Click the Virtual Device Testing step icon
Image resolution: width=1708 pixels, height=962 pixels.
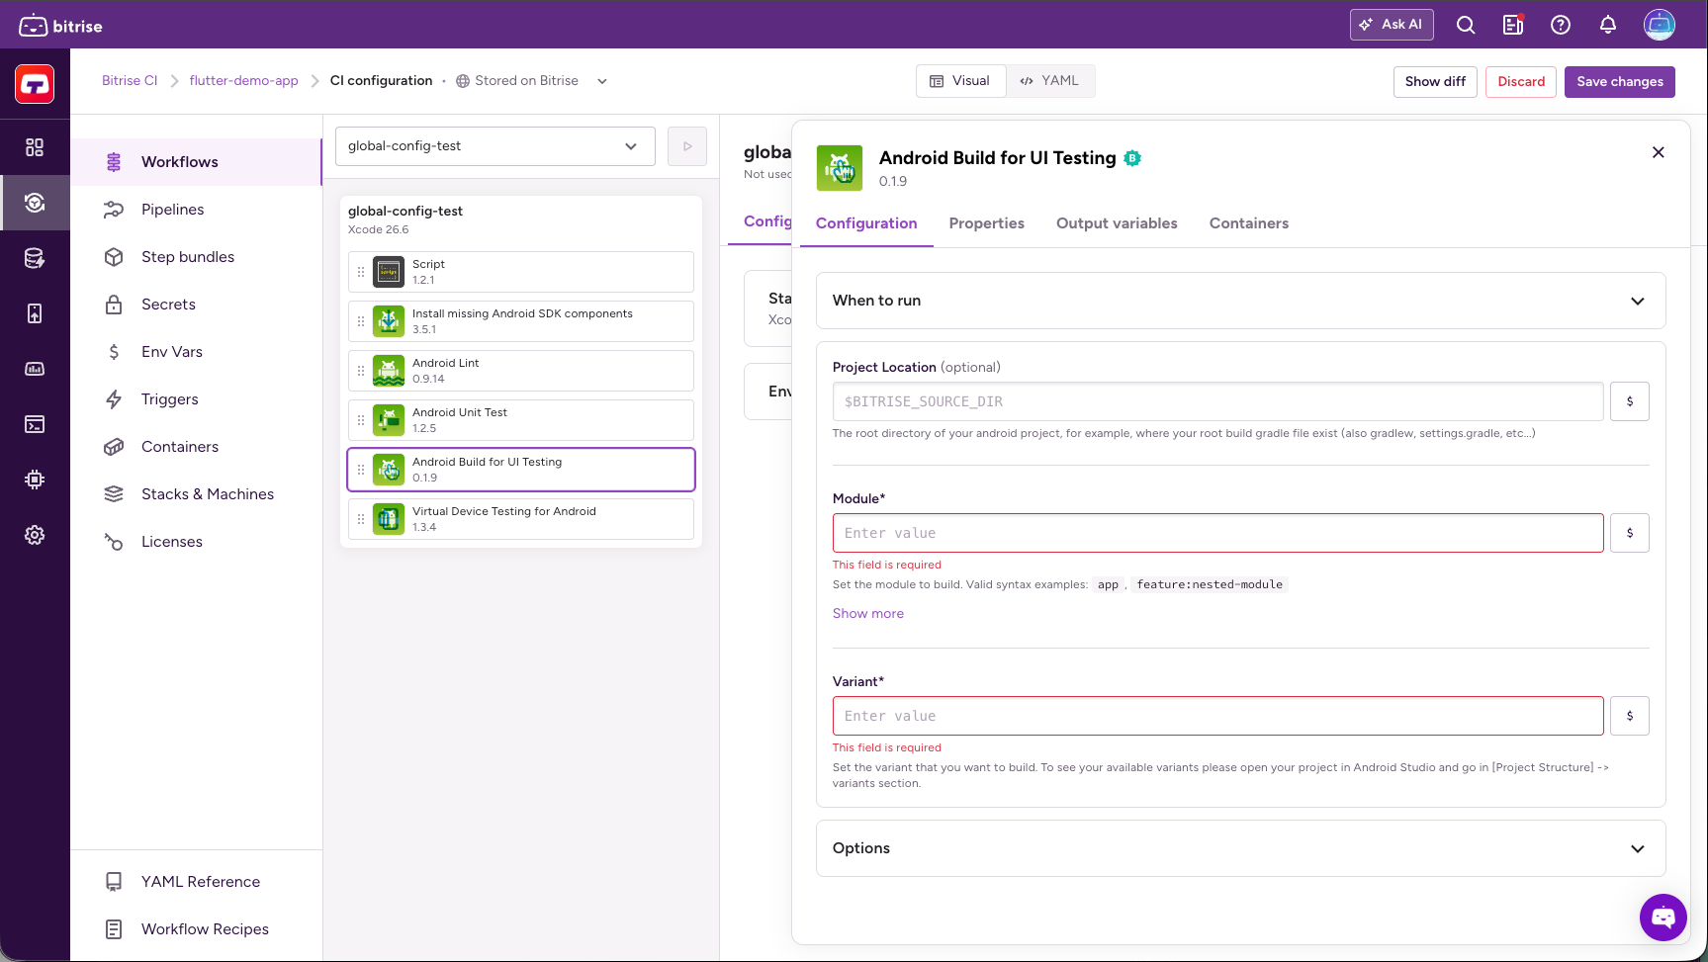point(389,519)
